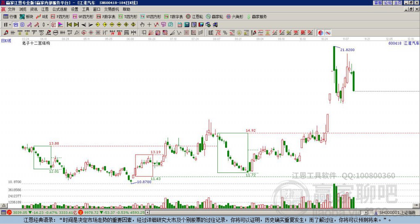Open the 六角形 hexagon tool
This screenshot has height=224, width=420.
tap(235, 16)
